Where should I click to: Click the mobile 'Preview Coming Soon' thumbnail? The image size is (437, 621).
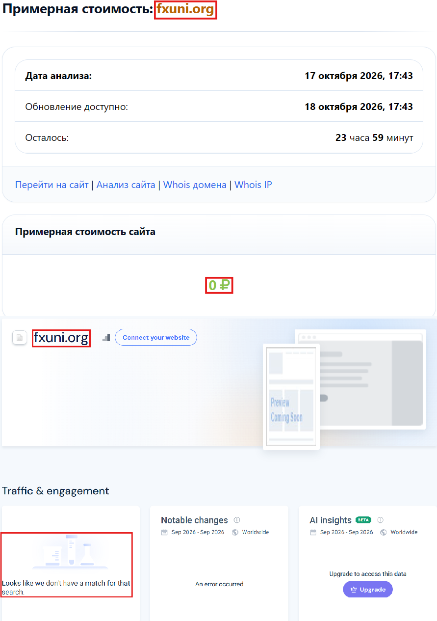tap(291, 397)
